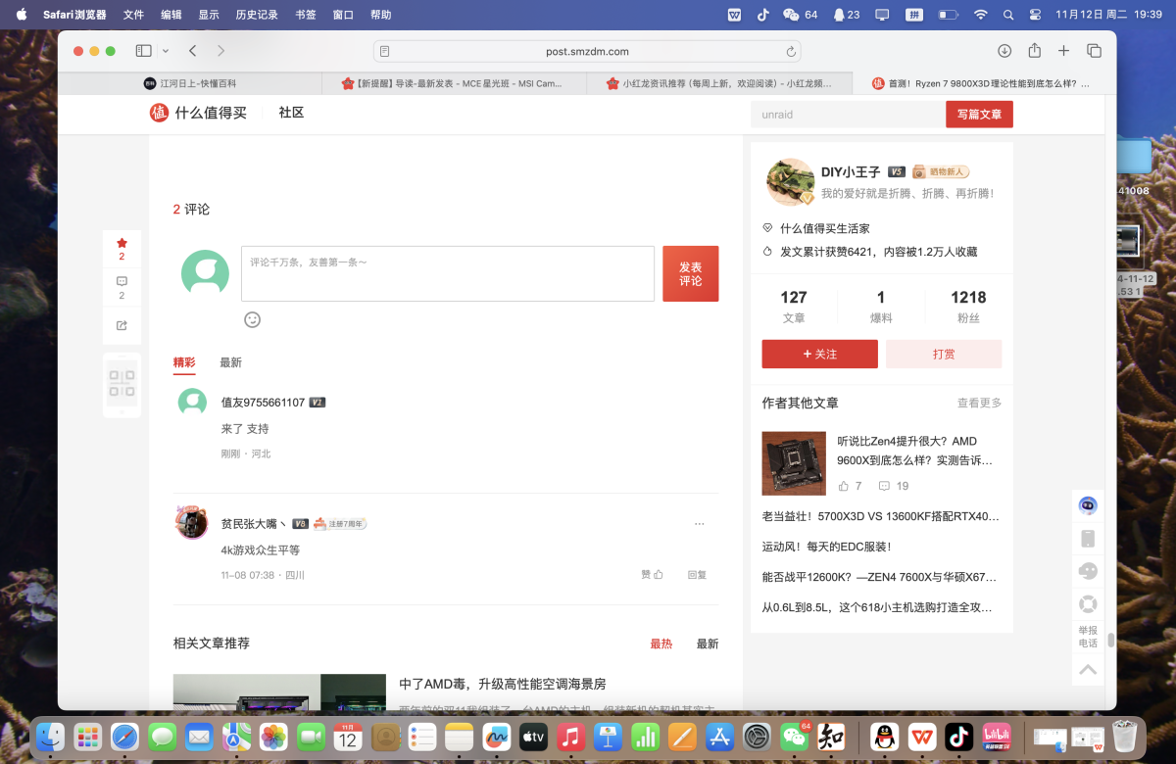The image size is (1176, 764).
Task: Focus the comment text box
Action: (x=448, y=273)
